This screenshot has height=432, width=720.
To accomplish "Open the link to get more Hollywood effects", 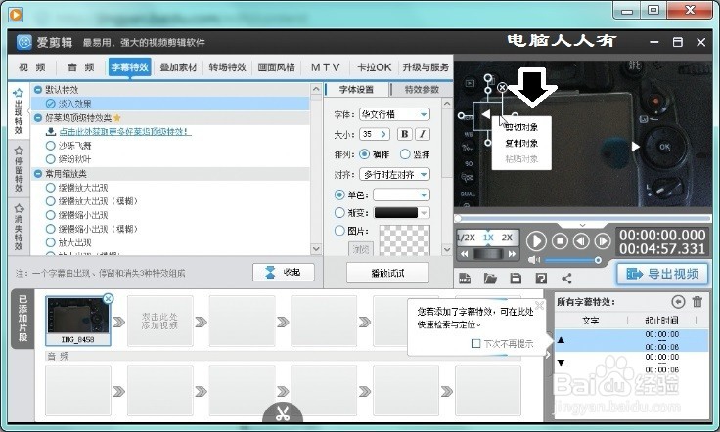I will 124,132.
